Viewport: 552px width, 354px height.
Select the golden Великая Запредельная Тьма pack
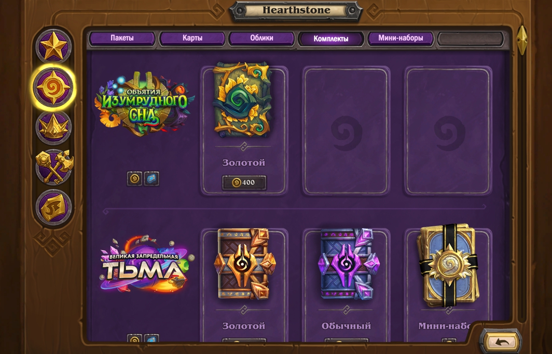(245, 264)
